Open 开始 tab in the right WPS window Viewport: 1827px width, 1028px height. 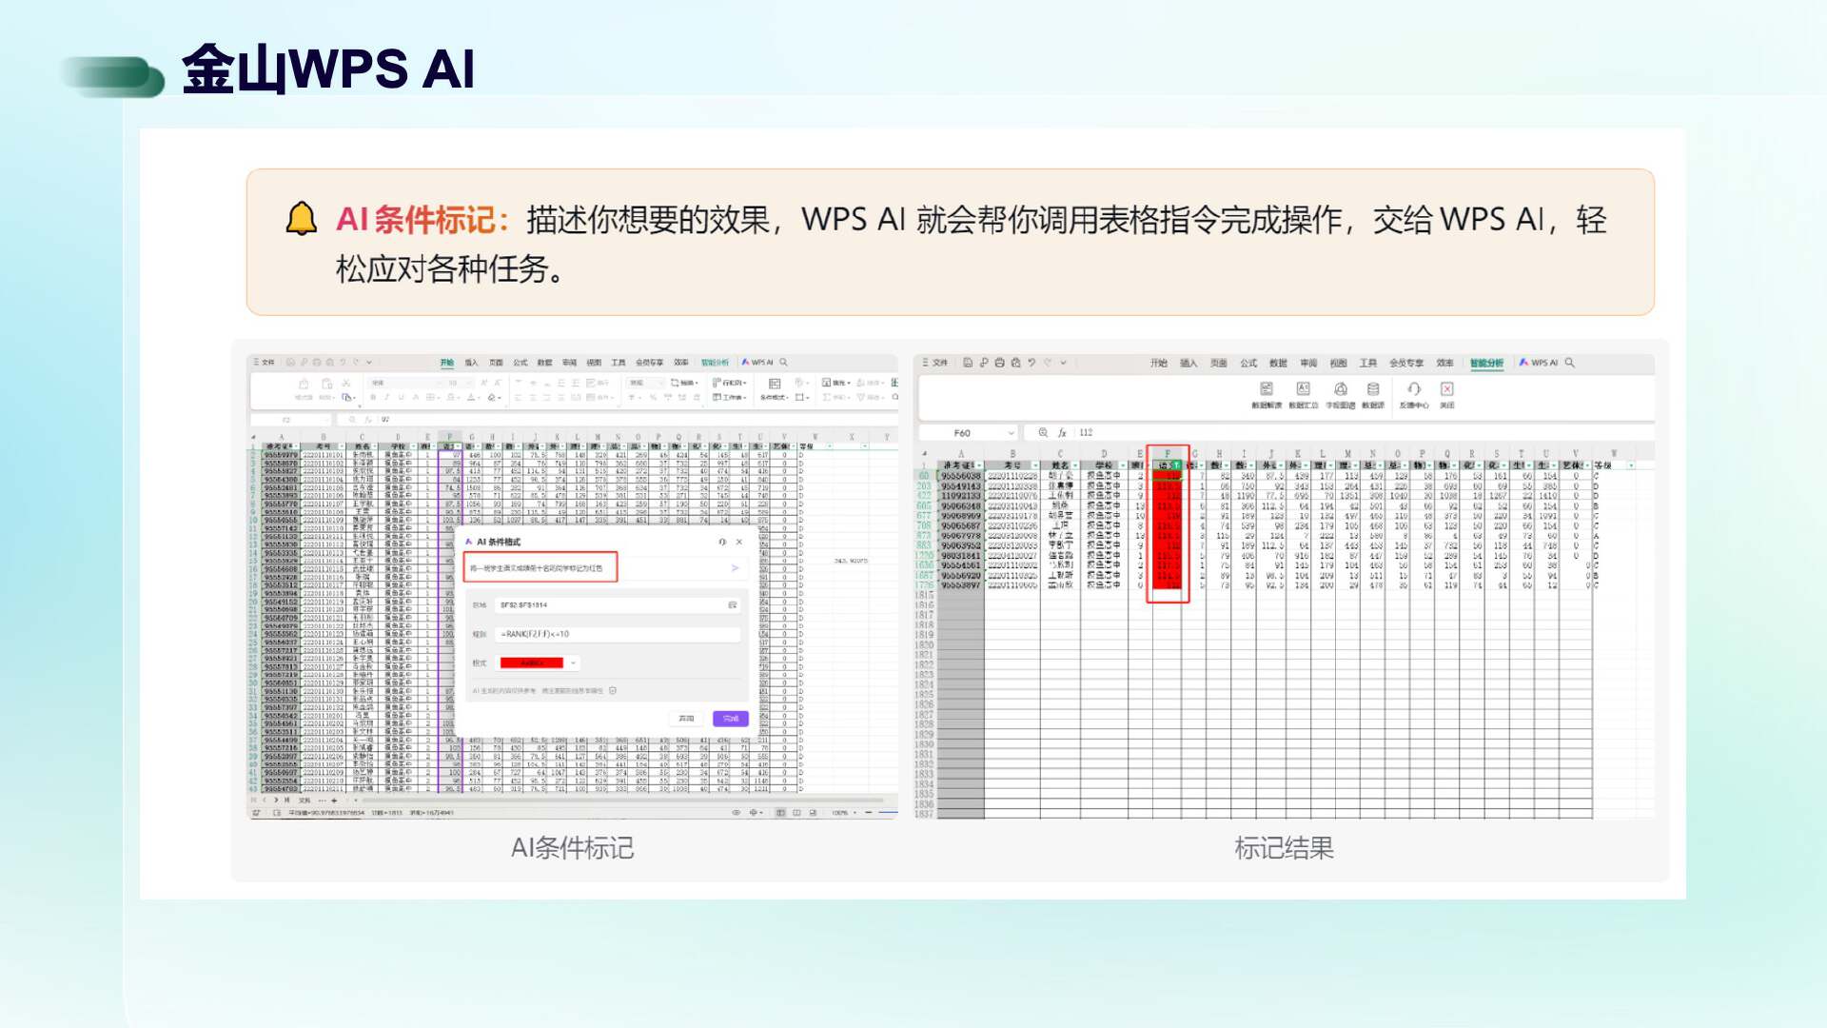(1159, 363)
